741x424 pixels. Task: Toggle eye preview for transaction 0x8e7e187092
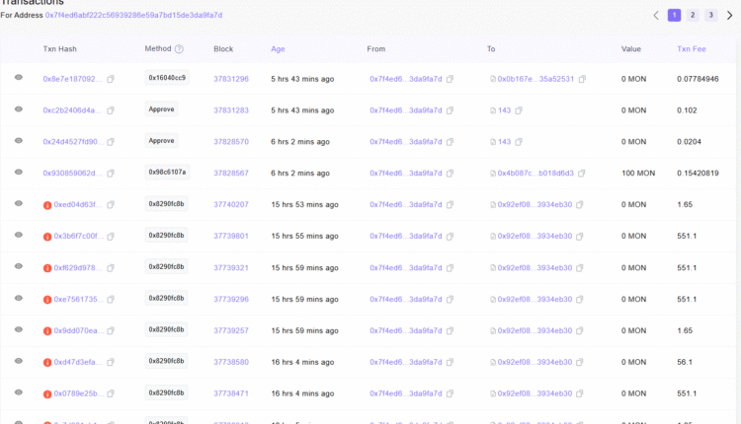18,79
